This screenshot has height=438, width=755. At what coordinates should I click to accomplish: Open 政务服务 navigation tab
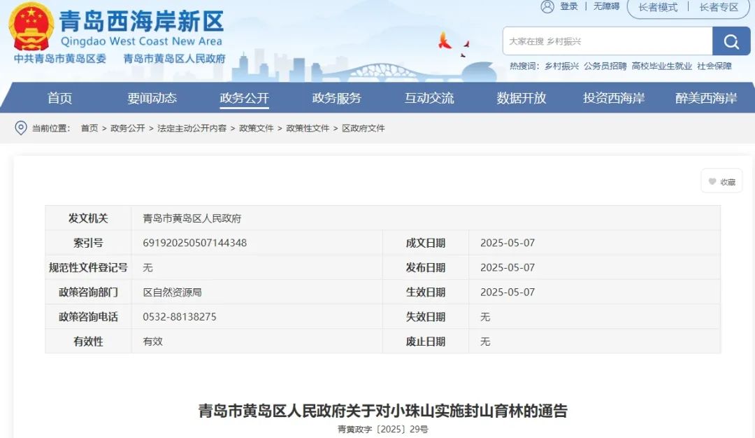click(336, 98)
